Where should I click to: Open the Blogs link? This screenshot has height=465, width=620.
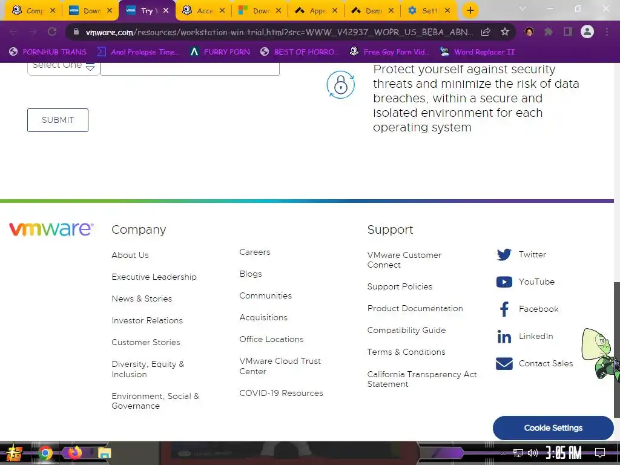pyautogui.click(x=251, y=274)
